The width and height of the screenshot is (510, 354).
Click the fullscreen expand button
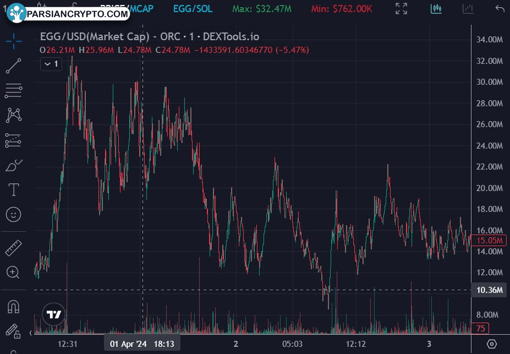402,9
